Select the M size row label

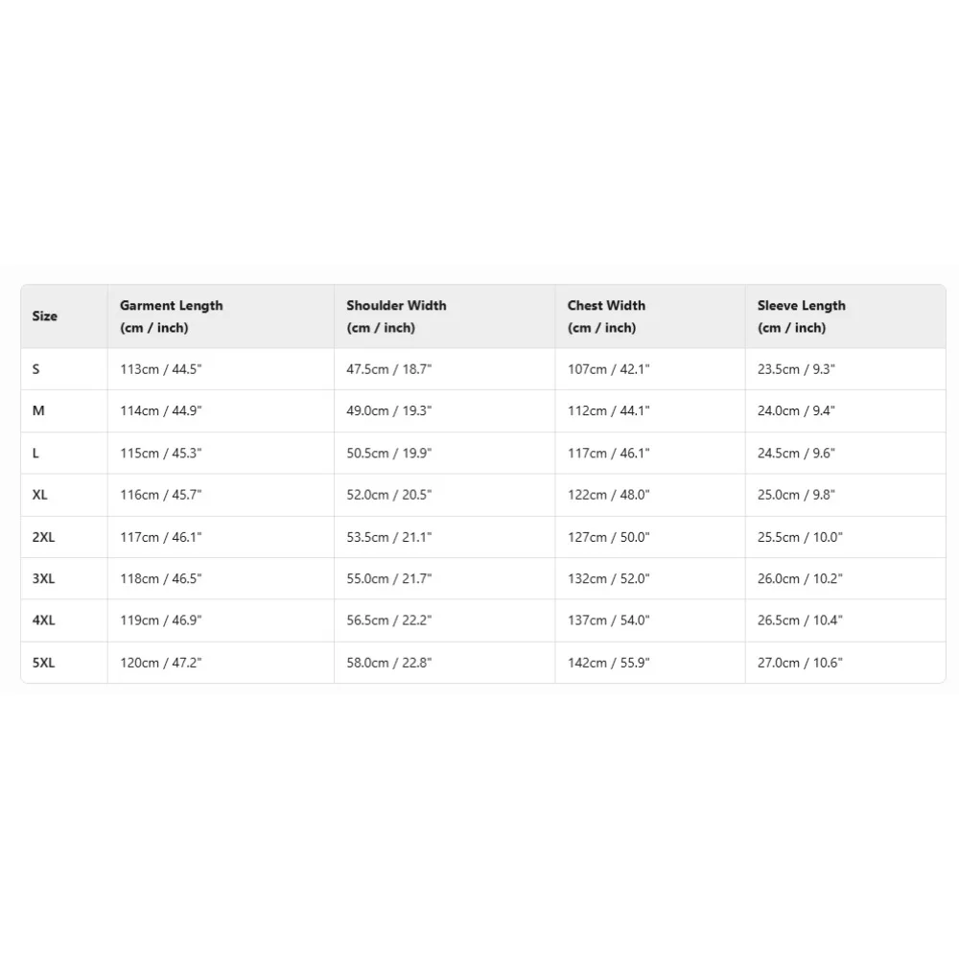pos(38,410)
